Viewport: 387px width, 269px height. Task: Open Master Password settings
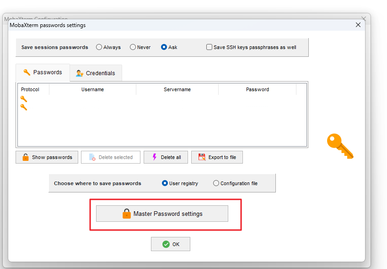pyautogui.click(x=162, y=214)
